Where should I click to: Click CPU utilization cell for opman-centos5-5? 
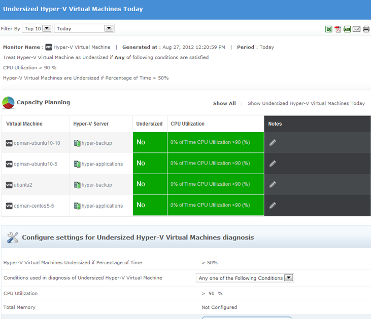point(216,205)
